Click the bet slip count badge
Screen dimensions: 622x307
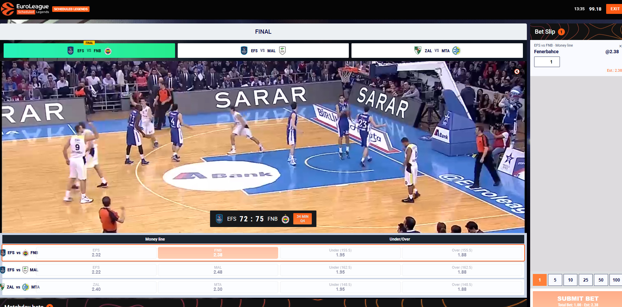click(x=561, y=32)
